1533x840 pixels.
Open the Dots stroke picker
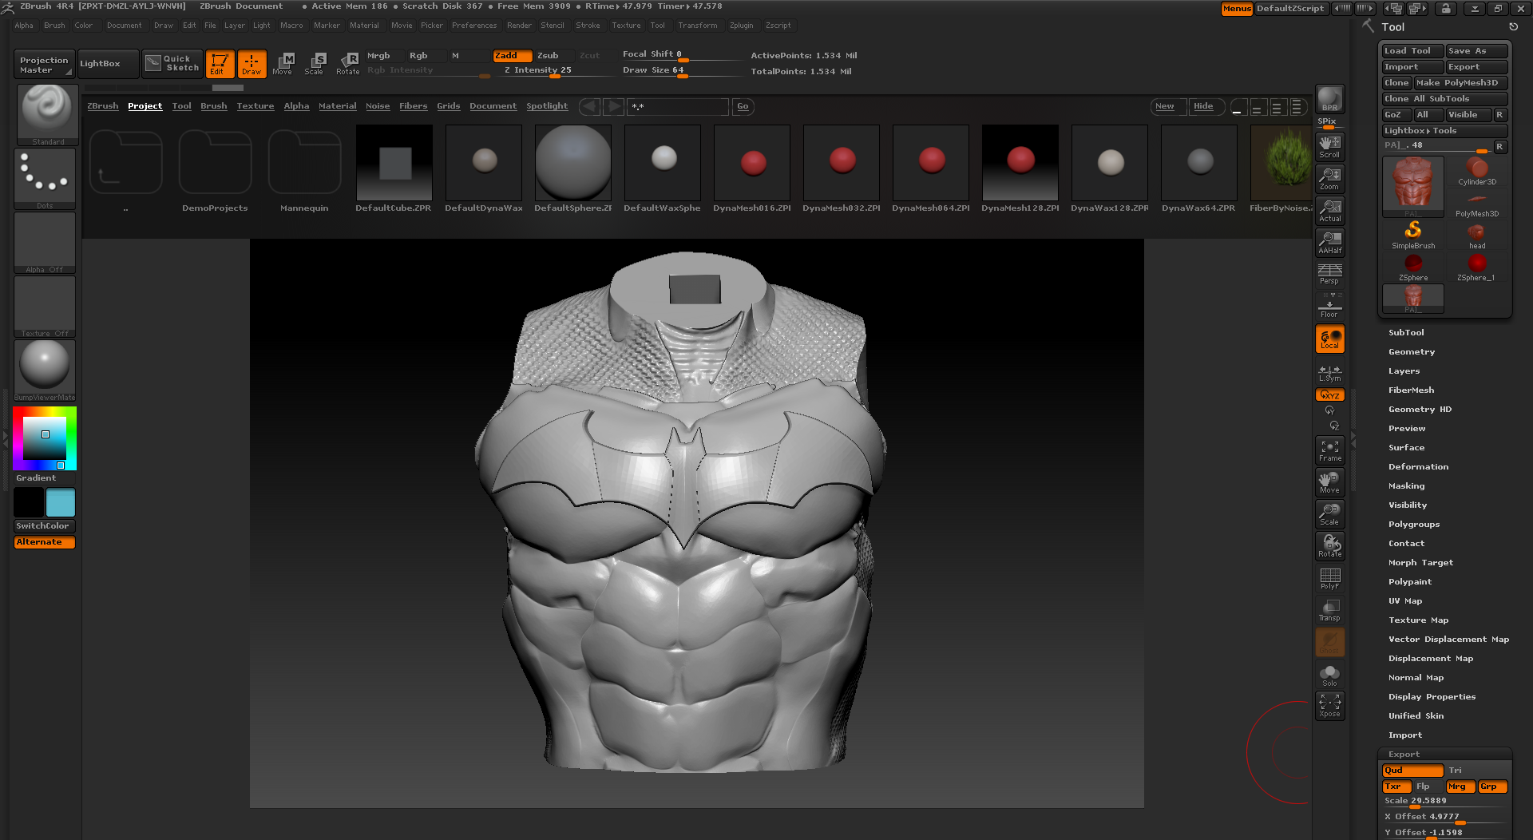45,179
